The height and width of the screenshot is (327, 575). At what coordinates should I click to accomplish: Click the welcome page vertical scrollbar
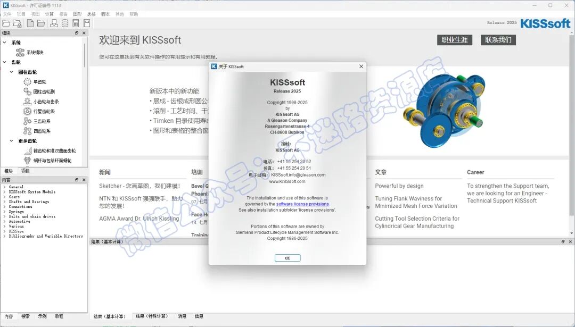(x=572, y=124)
